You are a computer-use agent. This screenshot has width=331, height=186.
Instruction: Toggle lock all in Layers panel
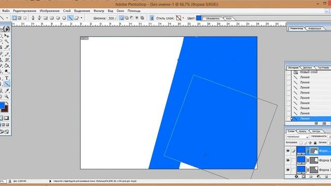315,143
